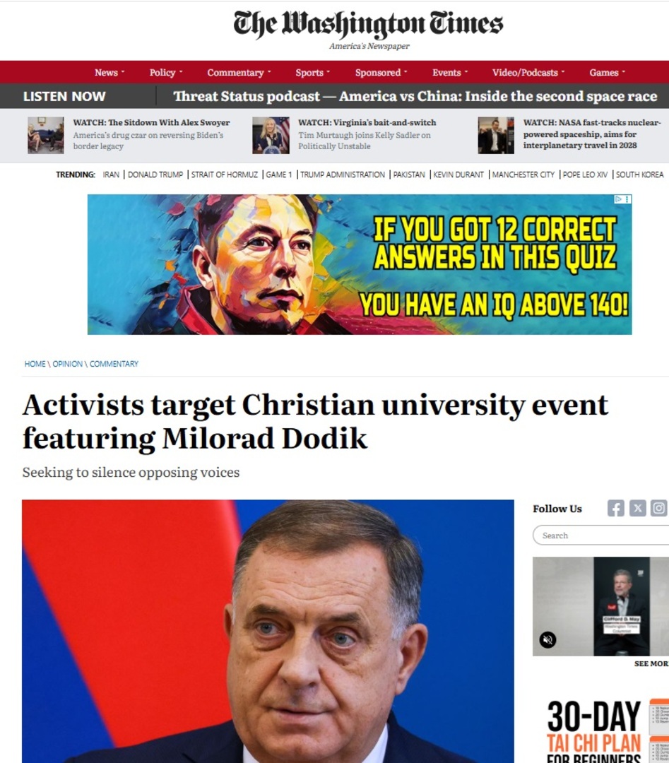The width and height of the screenshot is (669, 763).
Task: Open the NASA nuclear-powered spaceship thumbnail
Action: (x=496, y=135)
